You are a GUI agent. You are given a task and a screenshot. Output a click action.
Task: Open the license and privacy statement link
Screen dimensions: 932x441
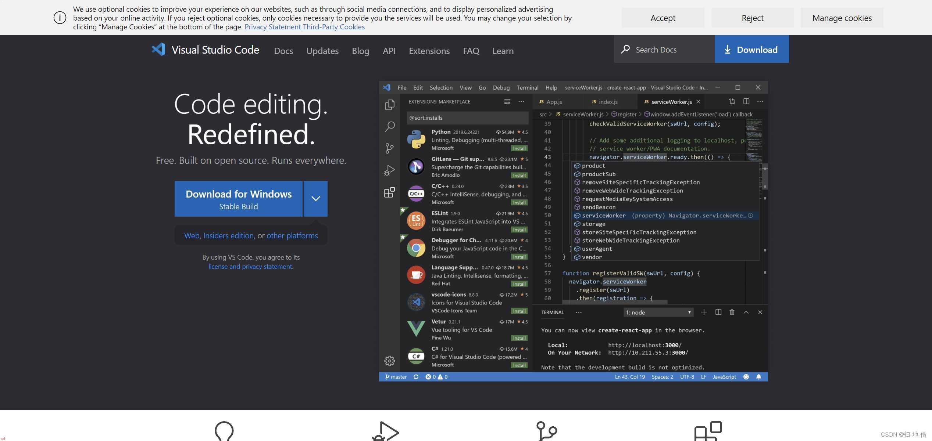250,267
